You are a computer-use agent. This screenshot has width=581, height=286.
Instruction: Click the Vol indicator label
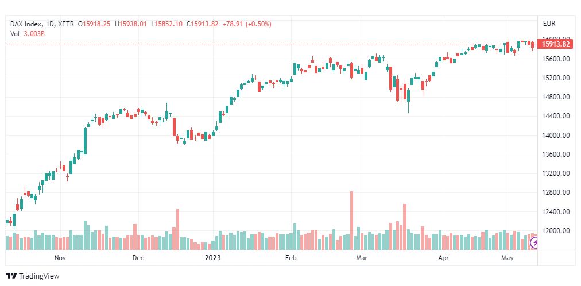(15, 33)
